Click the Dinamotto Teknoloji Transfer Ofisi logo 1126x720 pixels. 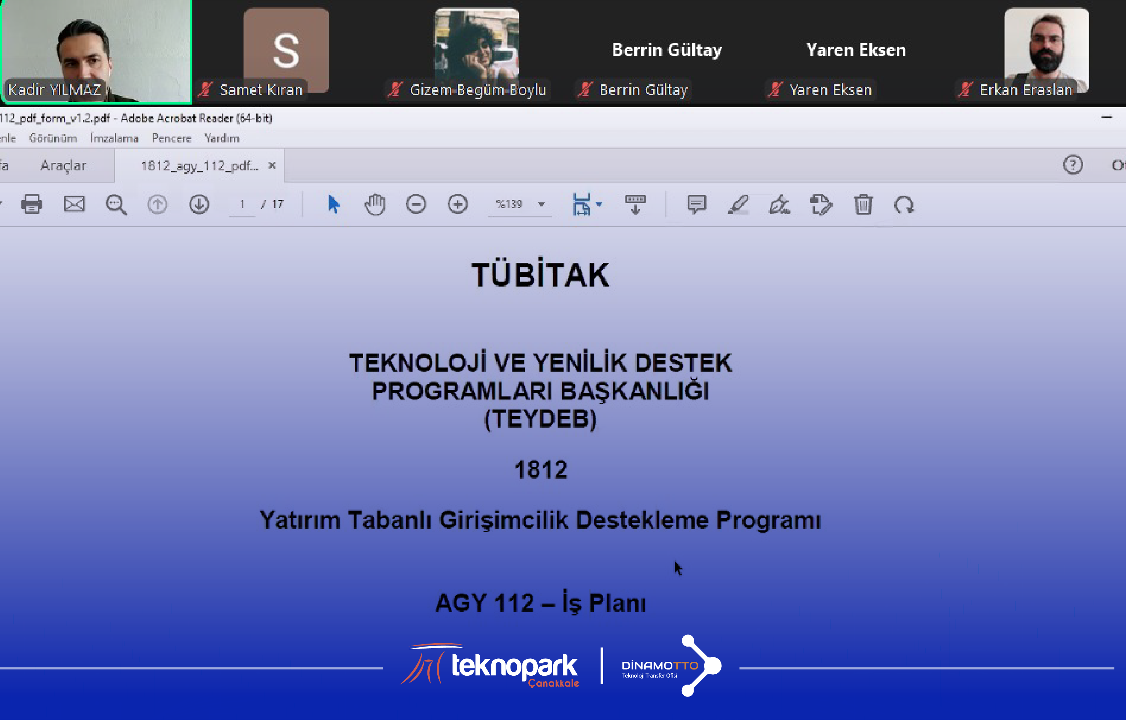[x=671, y=665]
